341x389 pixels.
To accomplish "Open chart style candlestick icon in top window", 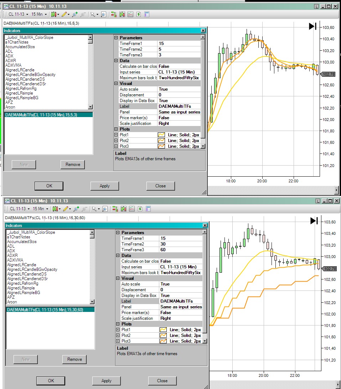I will (x=54, y=14).
